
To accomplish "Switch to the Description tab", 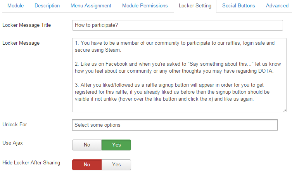I will coord(47,6).
